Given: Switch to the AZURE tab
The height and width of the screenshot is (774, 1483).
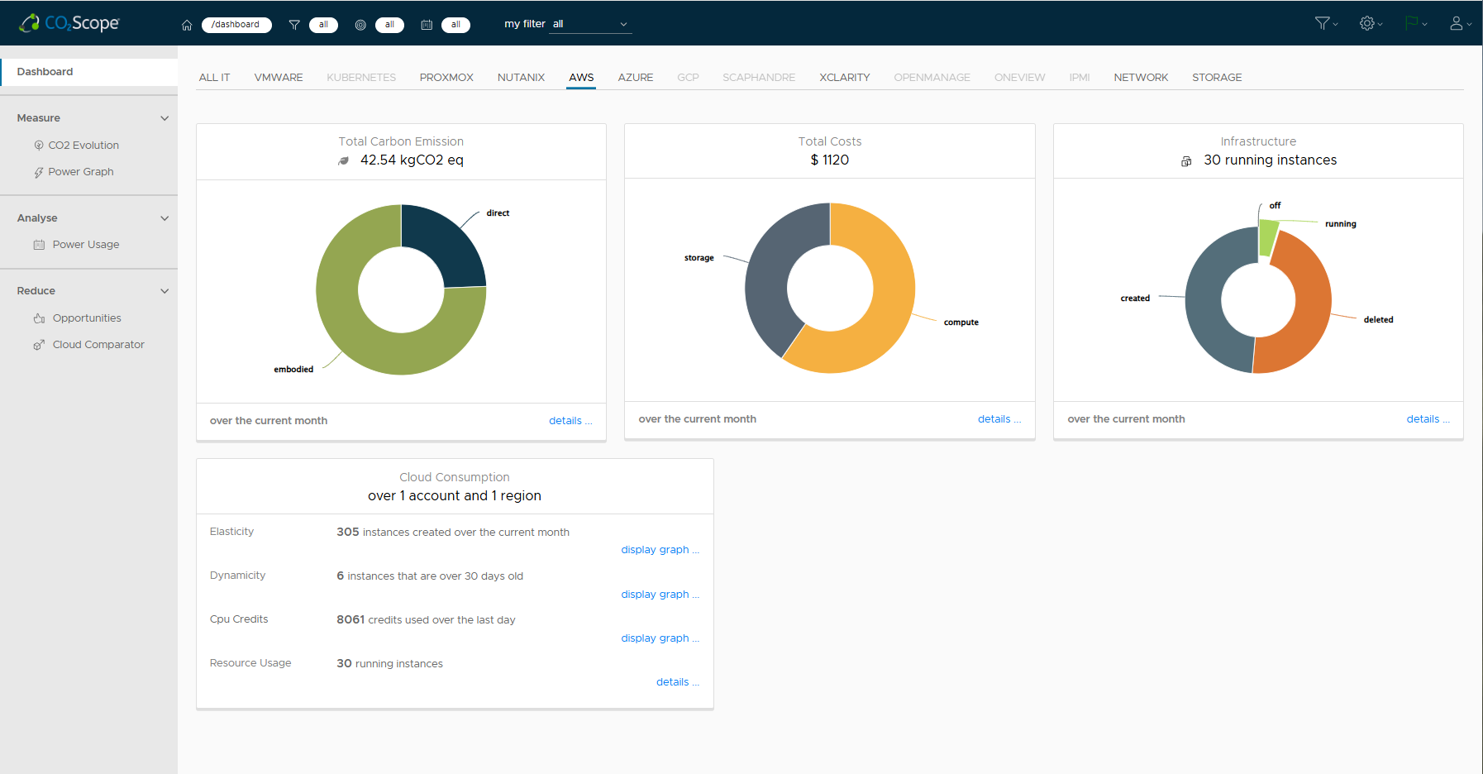Looking at the screenshot, I should pyautogui.click(x=636, y=78).
